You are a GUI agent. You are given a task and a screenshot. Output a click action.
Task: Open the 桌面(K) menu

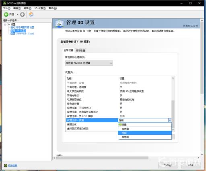pos(27,8)
